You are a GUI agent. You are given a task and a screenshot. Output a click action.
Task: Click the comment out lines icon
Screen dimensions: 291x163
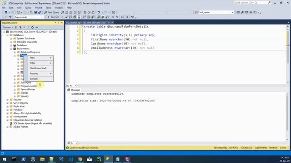[113, 17]
